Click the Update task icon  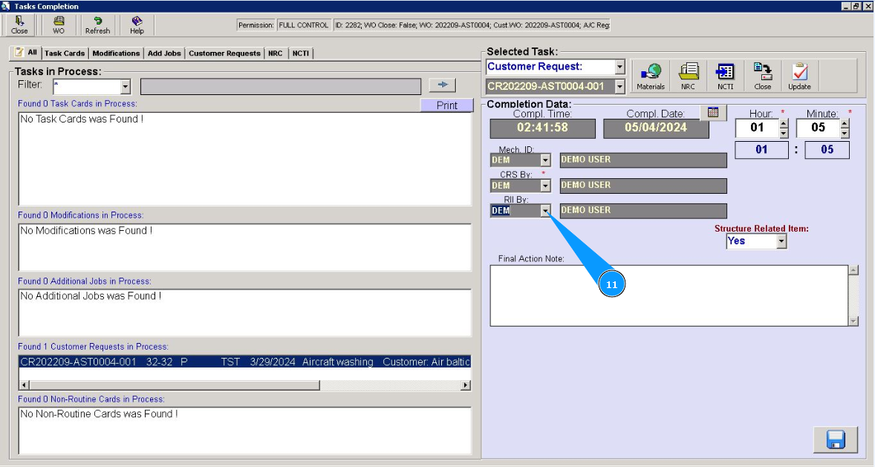799,76
